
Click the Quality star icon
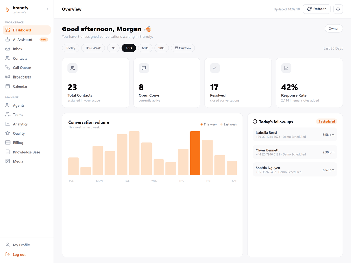(x=8, y=133)
